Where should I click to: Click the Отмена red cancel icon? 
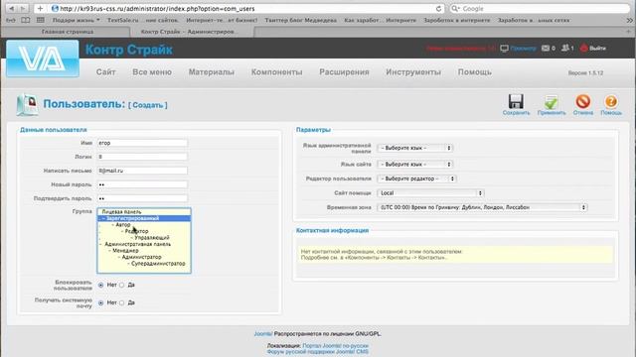coord(583,101)
